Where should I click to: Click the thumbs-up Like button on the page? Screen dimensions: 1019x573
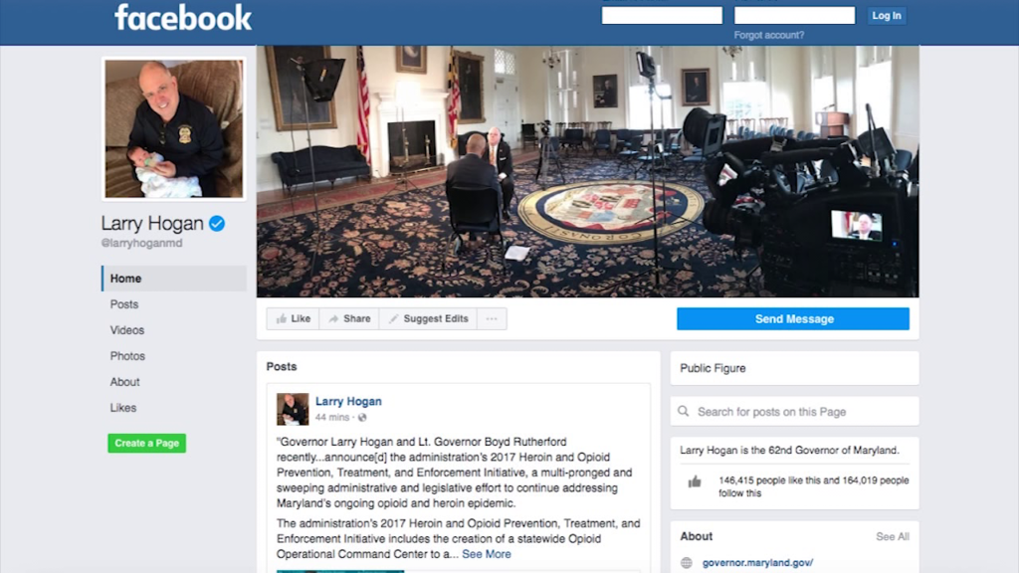[294, 319]
